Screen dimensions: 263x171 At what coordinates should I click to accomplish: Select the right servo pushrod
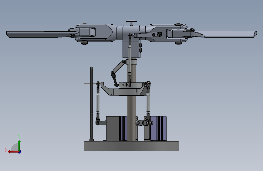pyautogui.click(x=148, y=103)
